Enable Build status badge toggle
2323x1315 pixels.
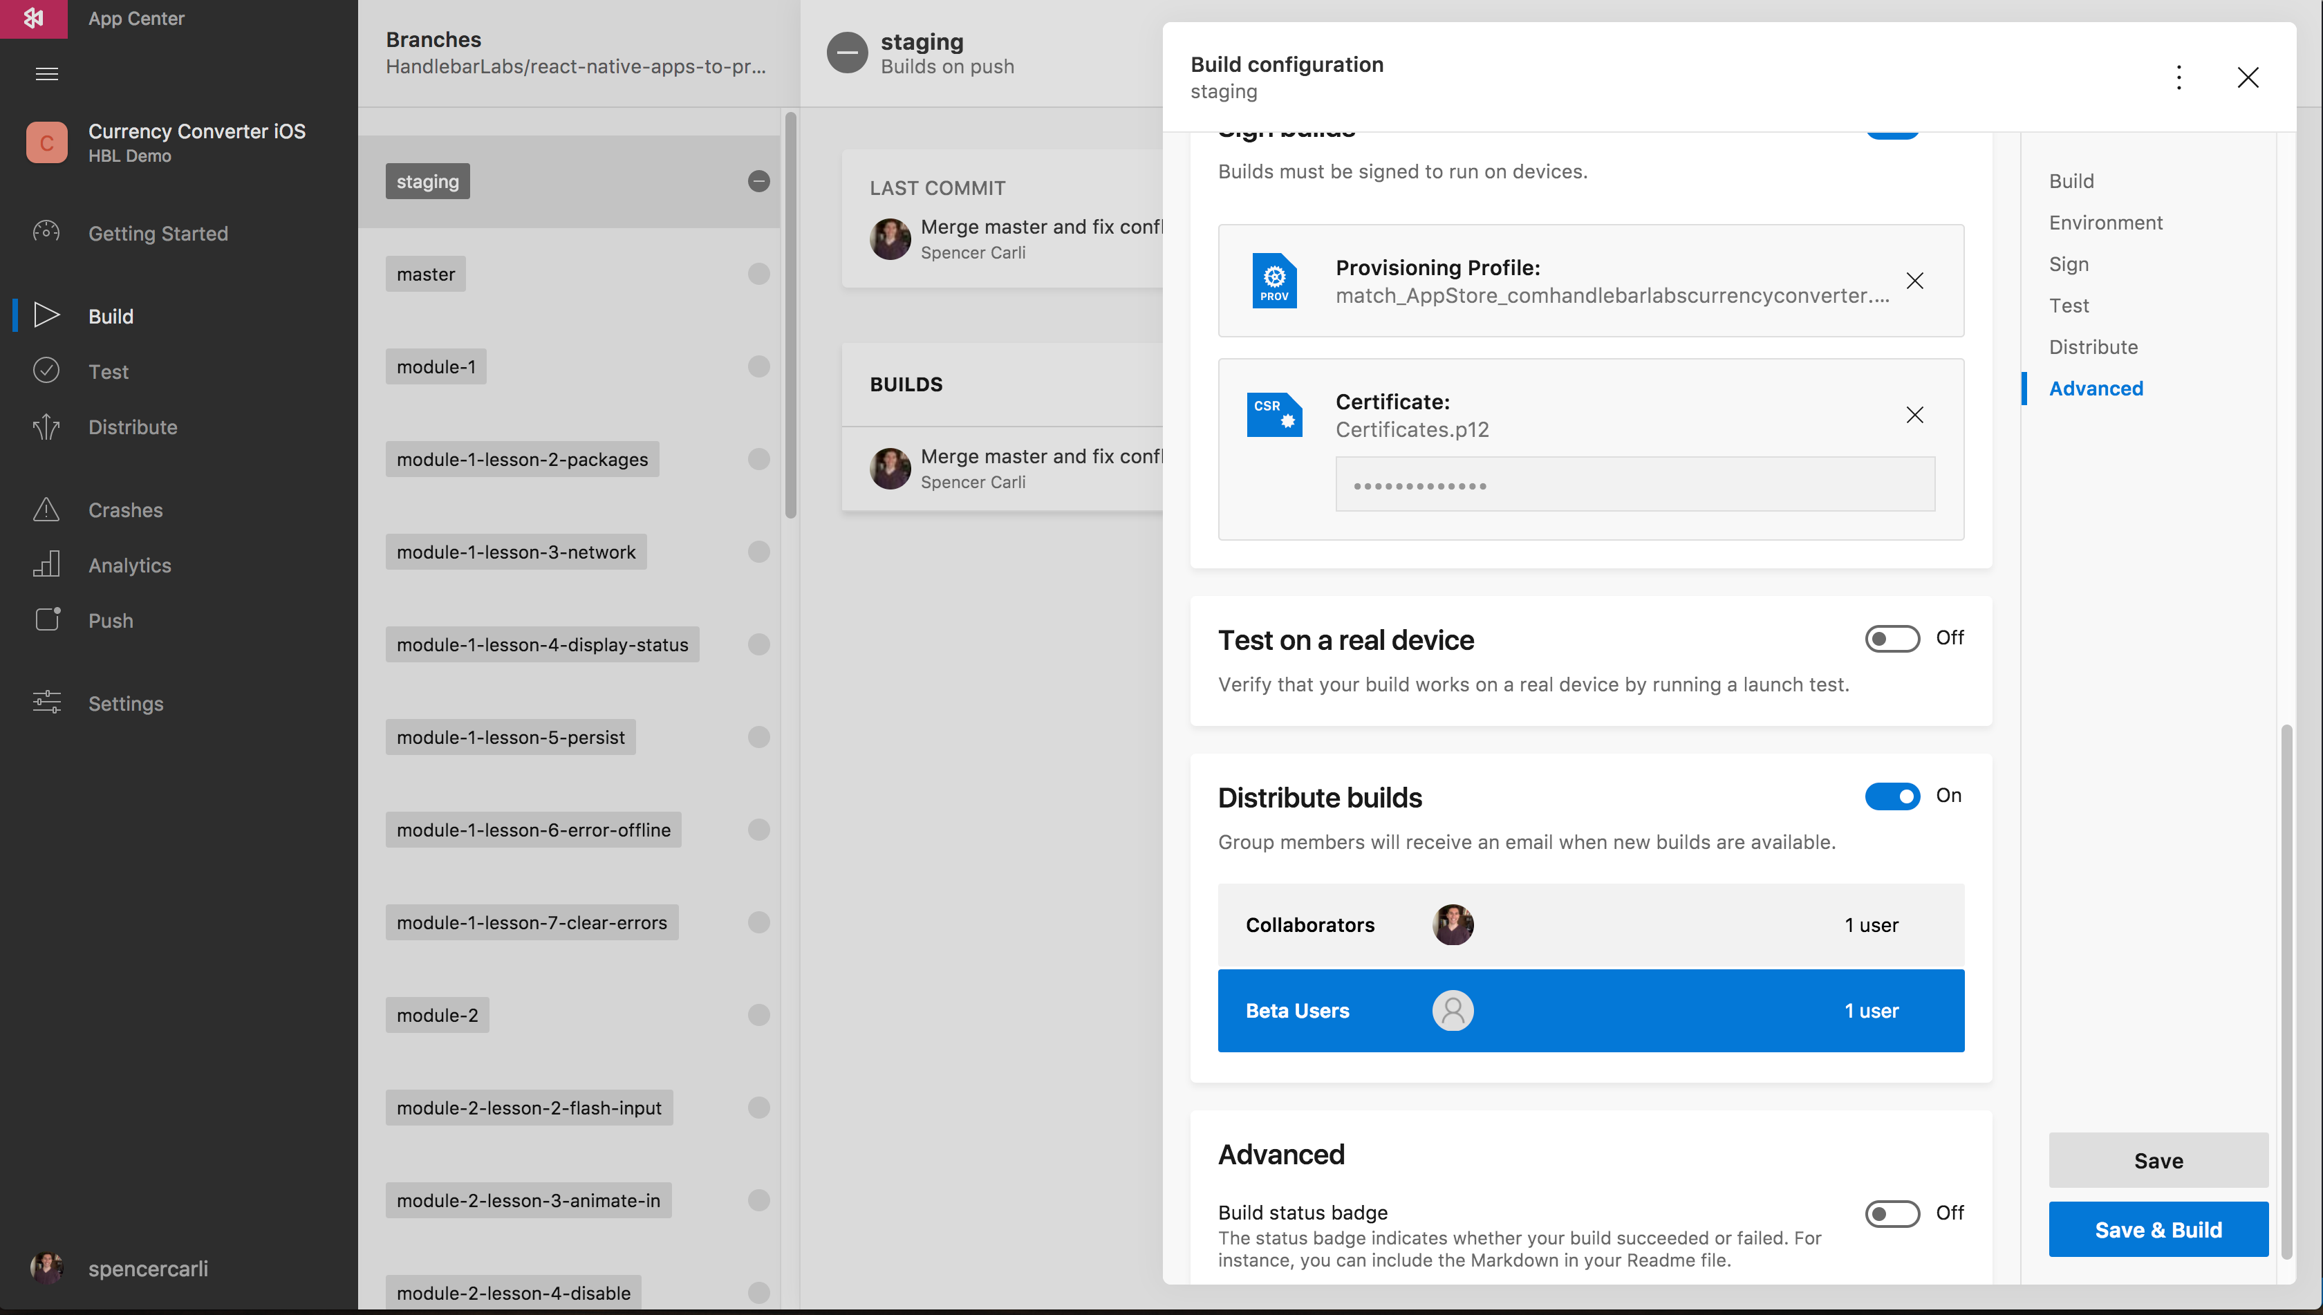[1892, 1213]
